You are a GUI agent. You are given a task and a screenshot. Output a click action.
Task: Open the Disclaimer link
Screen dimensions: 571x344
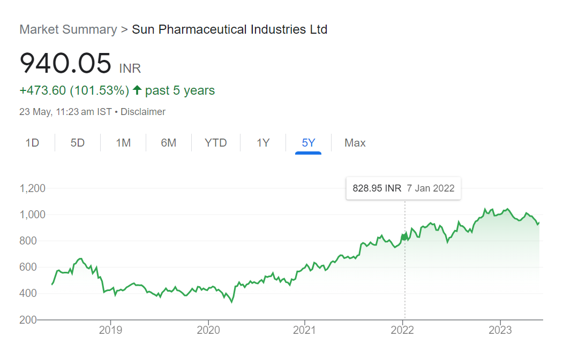[143, 112]
